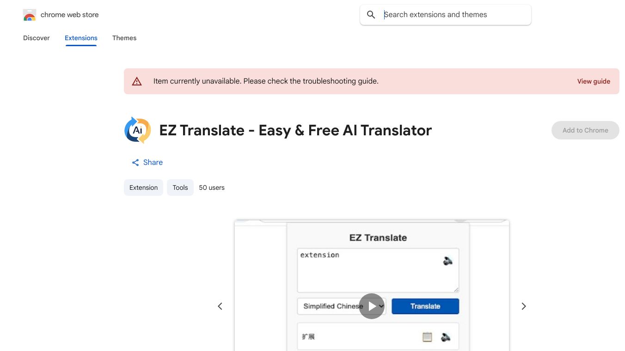Click the View guide link
625x351 pixels.
click(x=594, y=81)
